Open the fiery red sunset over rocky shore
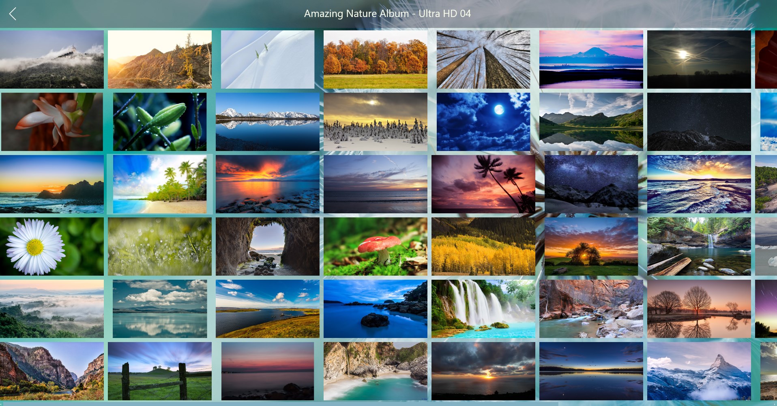Image resolution: width=777 pixels, height=406 pixels. pyautogui.click(x=268, y=184)
